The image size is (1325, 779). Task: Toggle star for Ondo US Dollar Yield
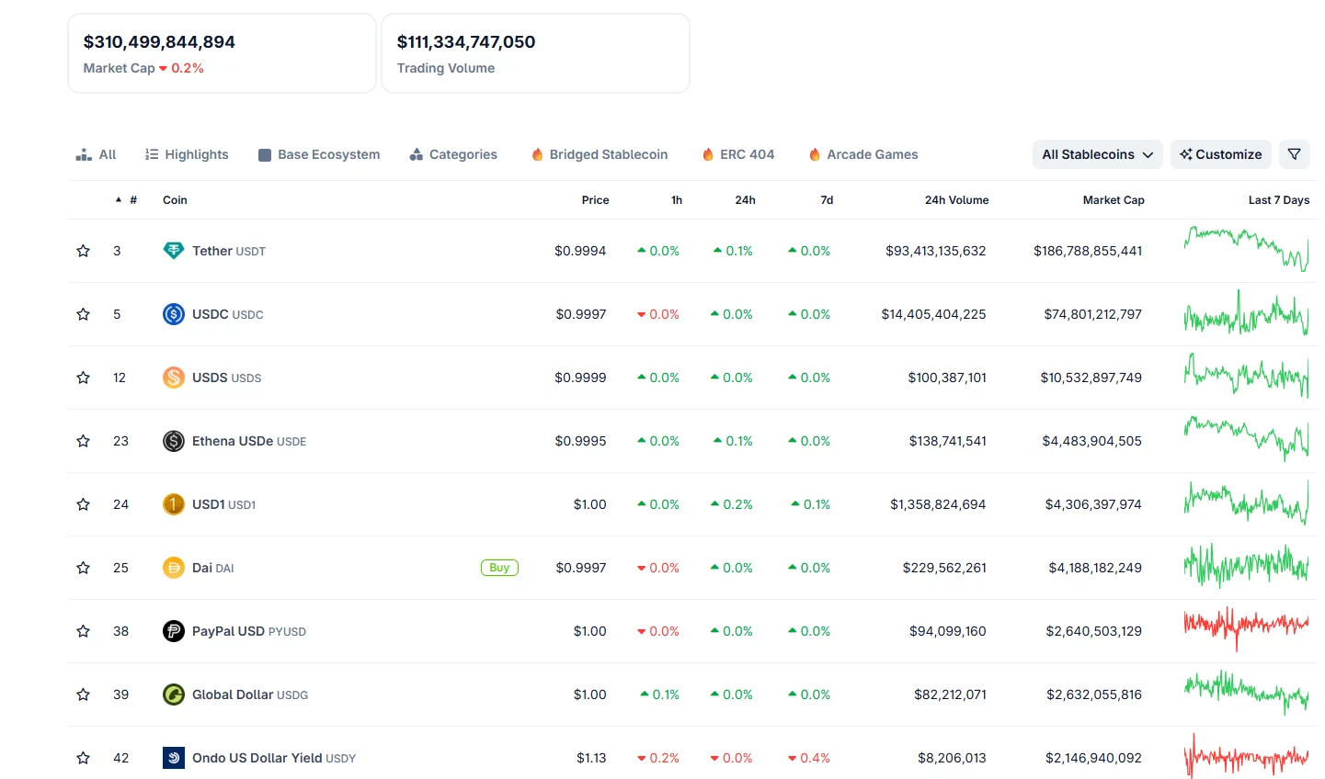click(x=83, y=758)
